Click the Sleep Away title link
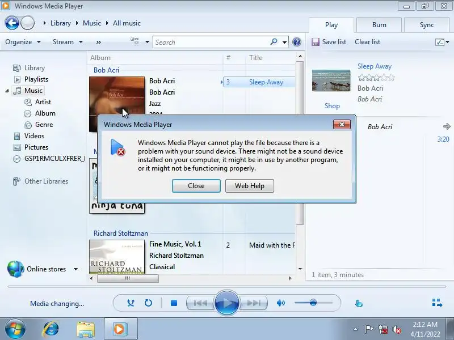Viewport: 454px width, 340px height. pyautogui.click(x=375, y=66)
